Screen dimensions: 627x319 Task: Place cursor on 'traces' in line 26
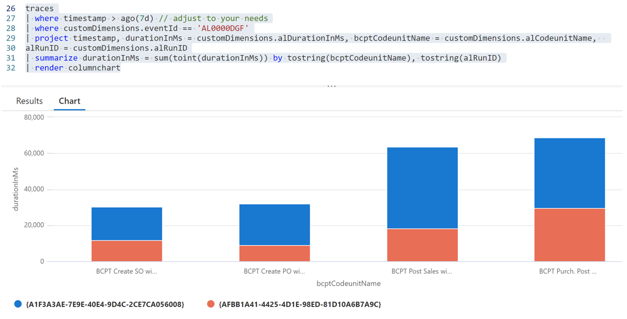click(40, 8)
